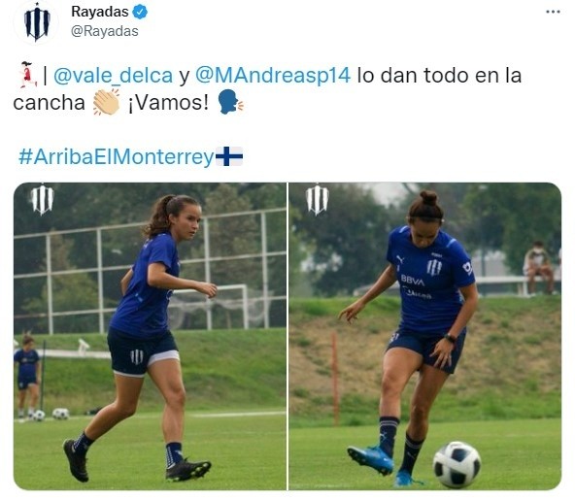Open the three-dot more options menu
This screenshot has width=575, height=500.
coord(553,12)
